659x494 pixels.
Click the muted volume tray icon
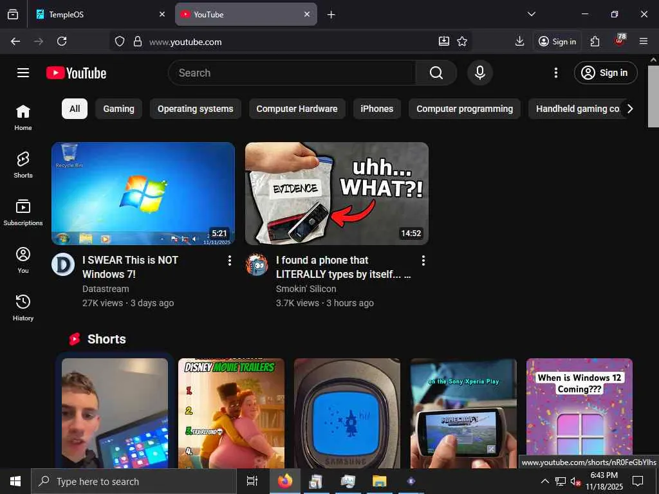[x=575, y=481]
